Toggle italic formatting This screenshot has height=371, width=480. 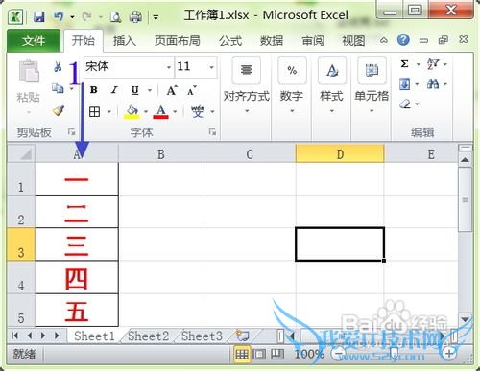pyautogui.click(x=114, y=90)
